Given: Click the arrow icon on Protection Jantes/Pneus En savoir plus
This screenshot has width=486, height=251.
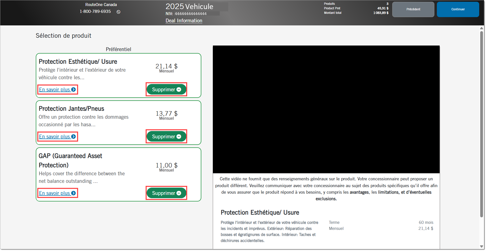Looking at the screenshot, I should pyautogui.click(x=73, y=137).
